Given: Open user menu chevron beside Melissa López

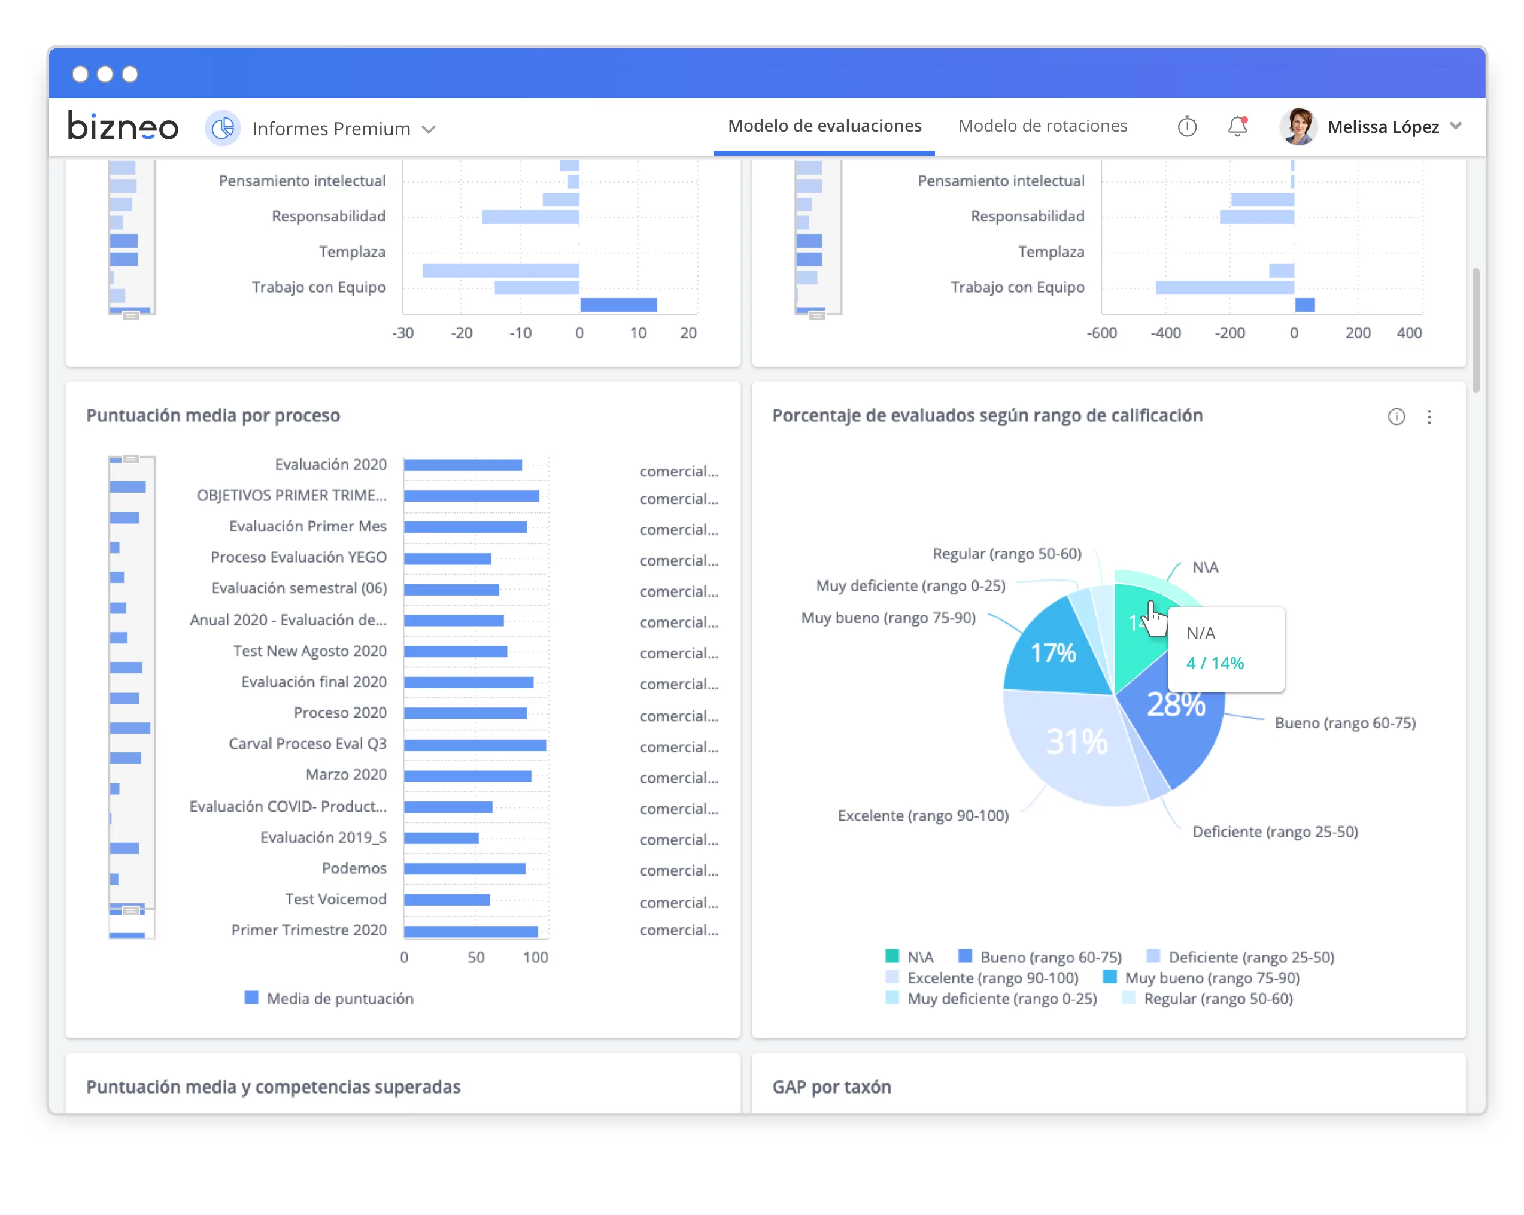Looking at the screenshot, I should [1455, 126].
